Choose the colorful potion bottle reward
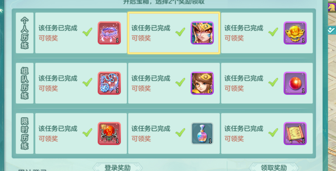Viewport: 336px width, 171px height. [x=202, y=133]
